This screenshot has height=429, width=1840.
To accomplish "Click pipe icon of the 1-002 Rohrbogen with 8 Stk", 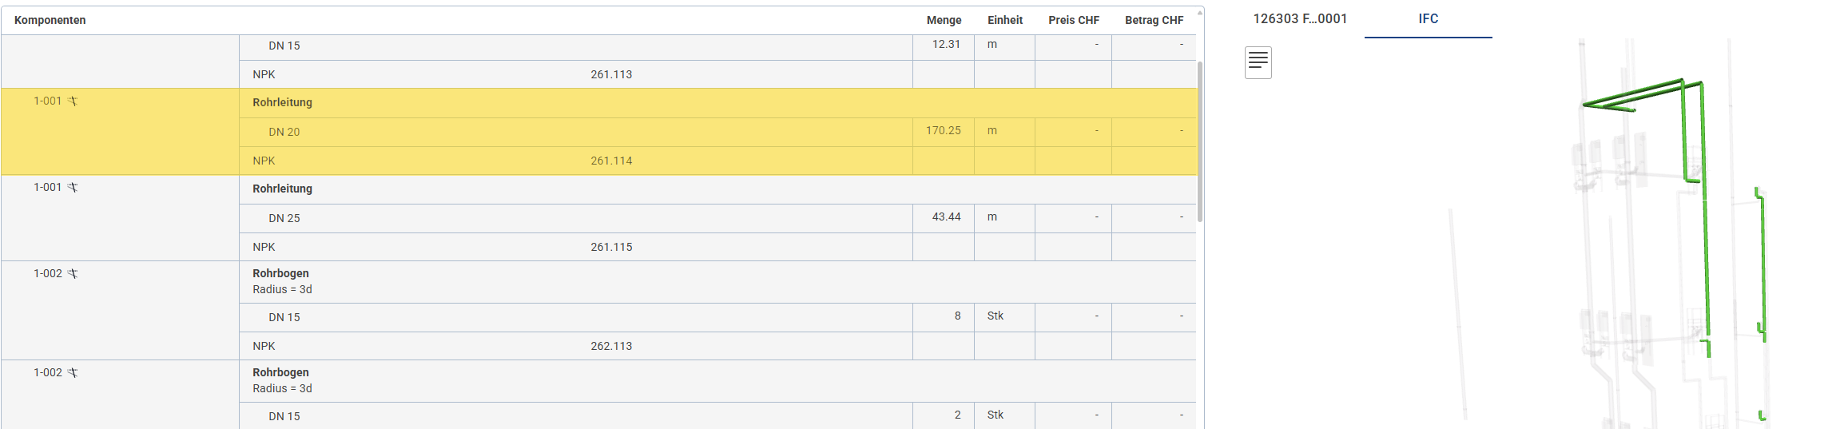I will point(73,274).
